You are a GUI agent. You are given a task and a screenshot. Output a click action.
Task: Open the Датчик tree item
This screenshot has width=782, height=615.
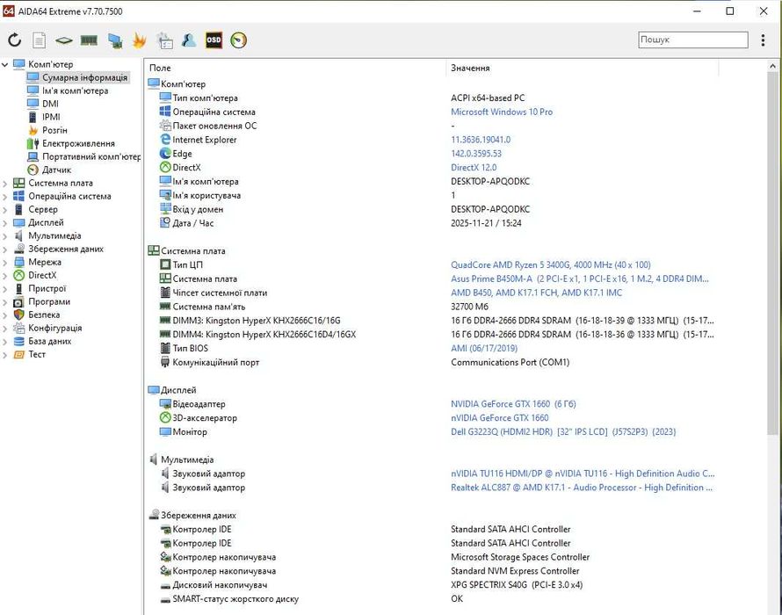point(56,170)
